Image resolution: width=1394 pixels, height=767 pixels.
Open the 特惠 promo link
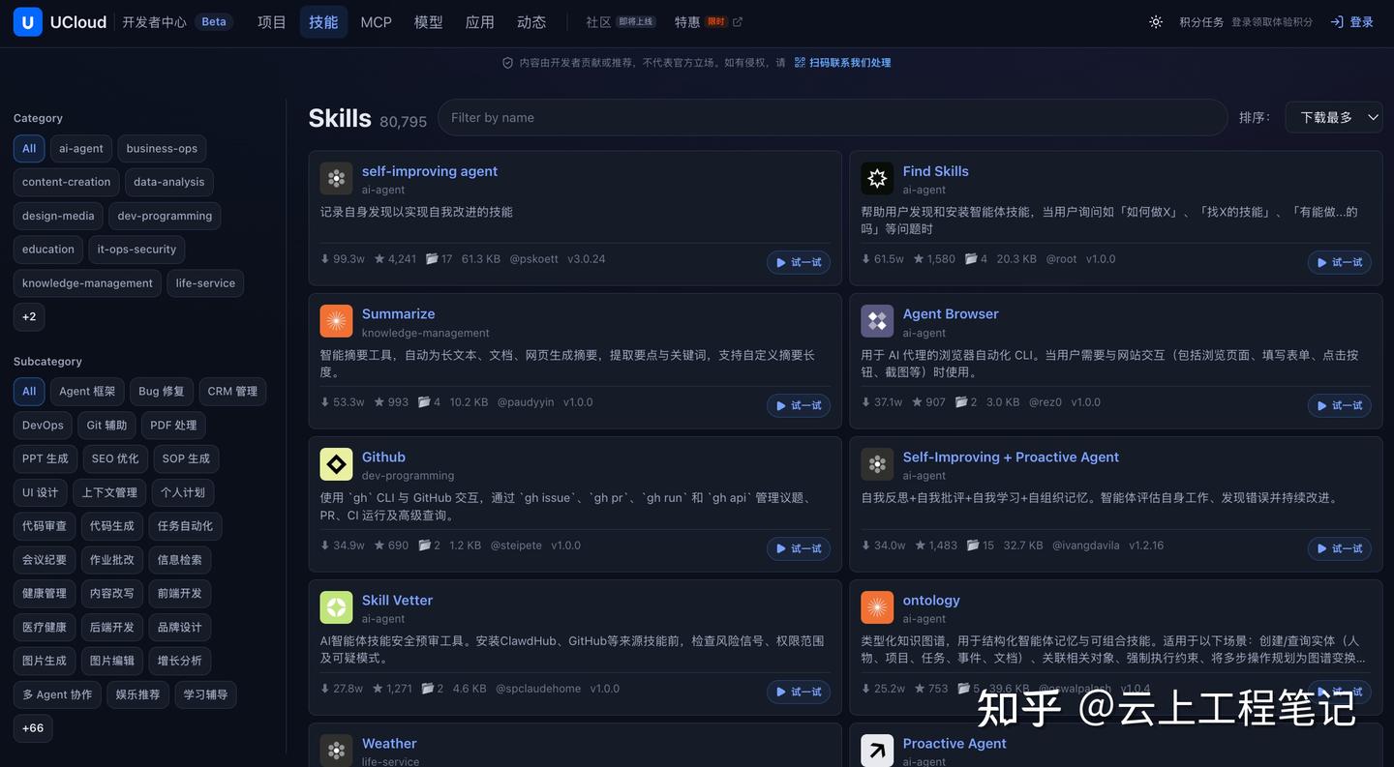click(687, 22)
